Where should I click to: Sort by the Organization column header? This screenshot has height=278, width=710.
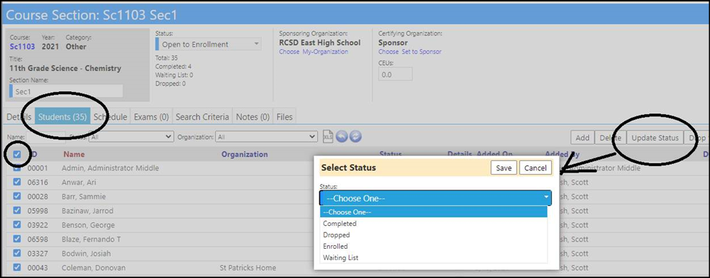(245, 155)
